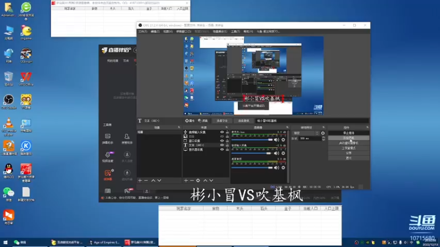Open the File menu in OBS
Image resolution: width=440 pixels, height=247 pixels.
pyautogui.click(x=142, y=32)
